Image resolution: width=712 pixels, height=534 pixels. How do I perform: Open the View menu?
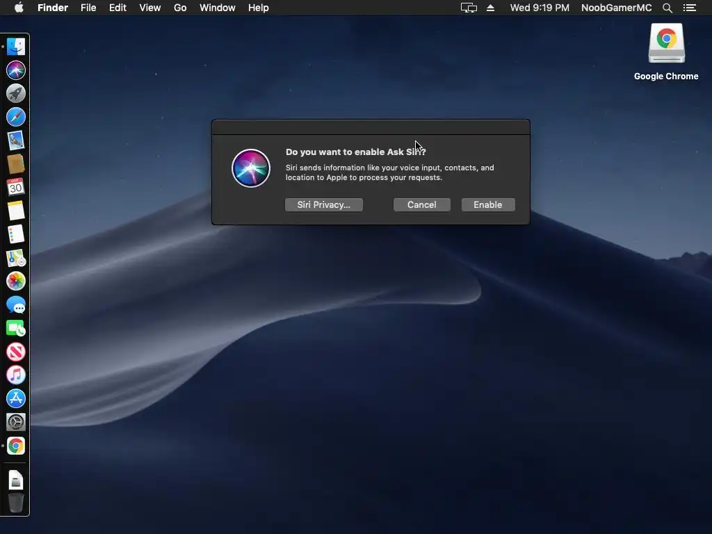[x=150, y=8]
